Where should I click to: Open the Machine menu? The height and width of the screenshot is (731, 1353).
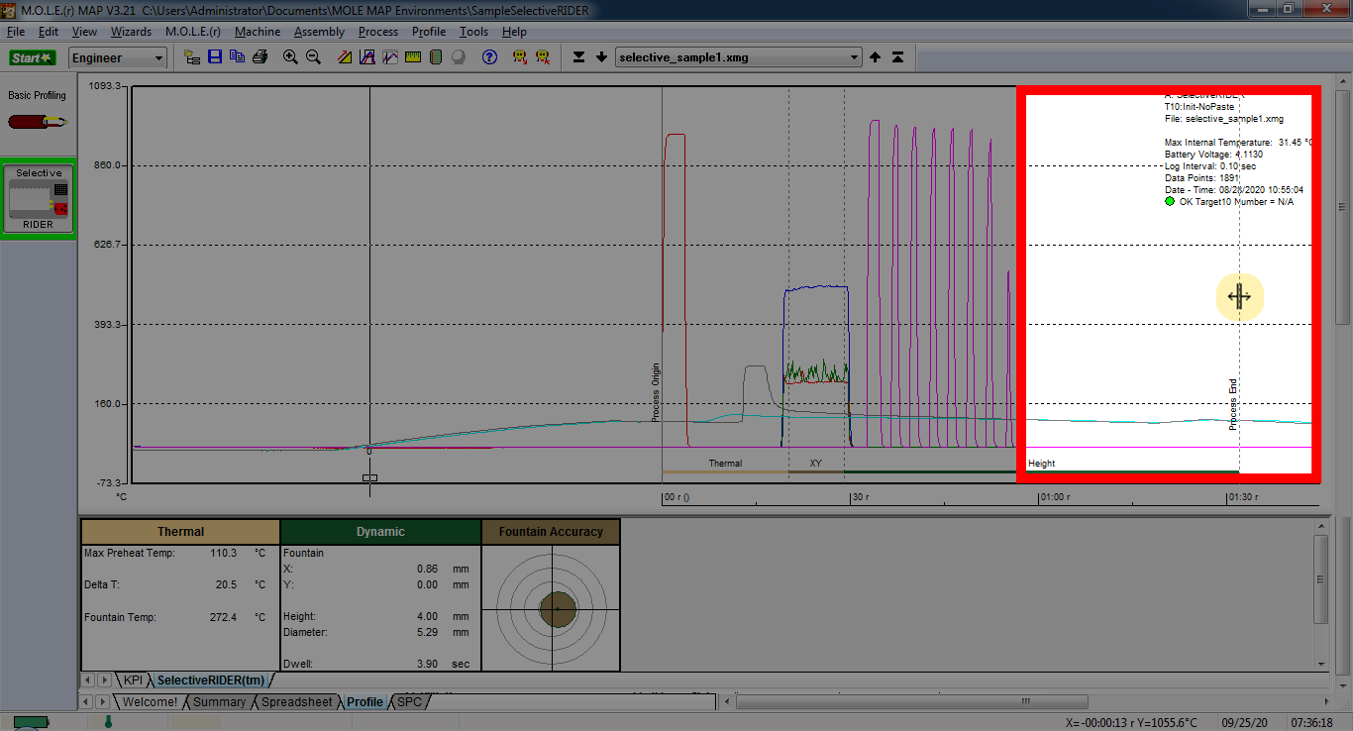(x=258, y=32)
